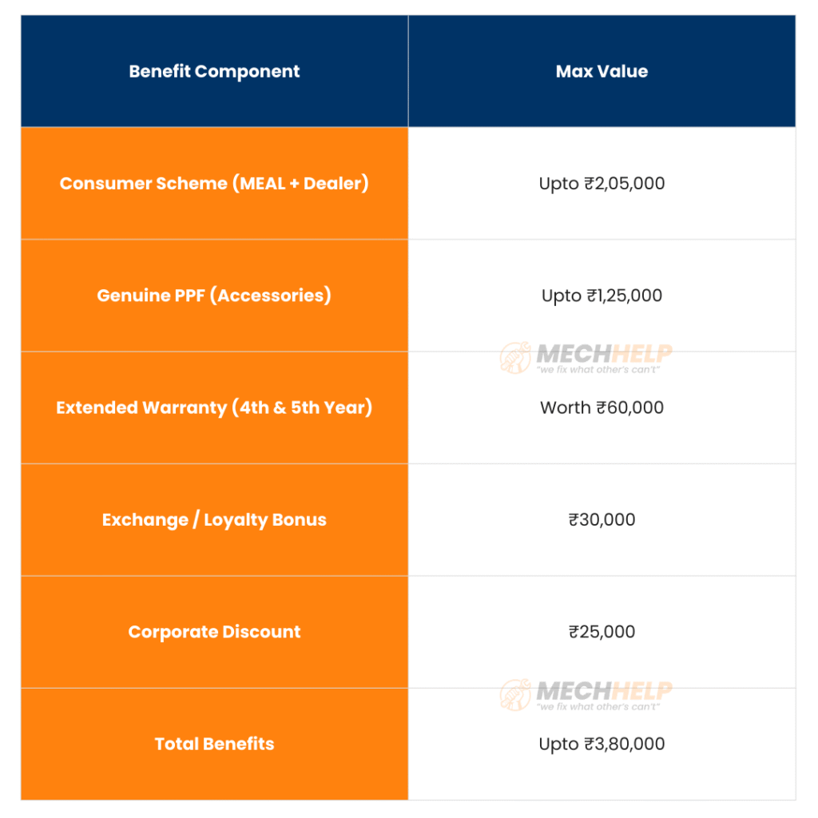The width and height of the screenshot is (818, 818).
Task: Click the MECHHELP watermark text near Total Benefits row
Action: pos(604,690)
